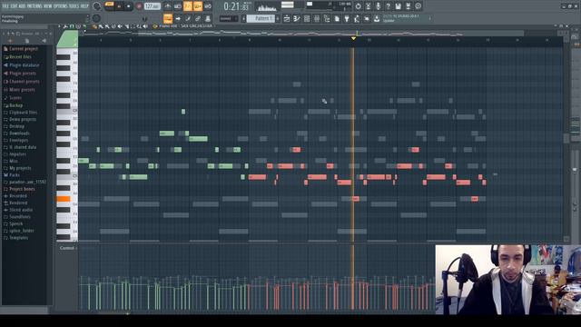Open the Pattern 1 selector

(261, 18)
